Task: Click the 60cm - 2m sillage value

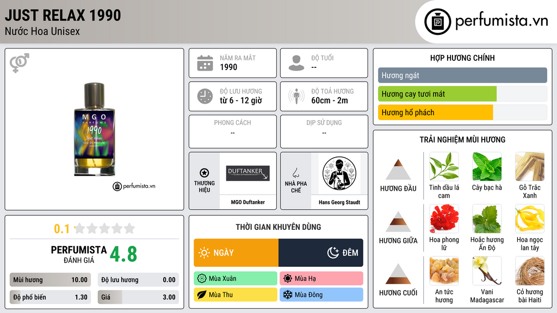Action: pos(330,101)
